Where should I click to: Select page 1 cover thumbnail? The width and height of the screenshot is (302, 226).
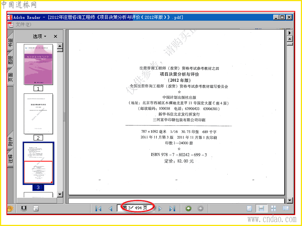[39, 64]
